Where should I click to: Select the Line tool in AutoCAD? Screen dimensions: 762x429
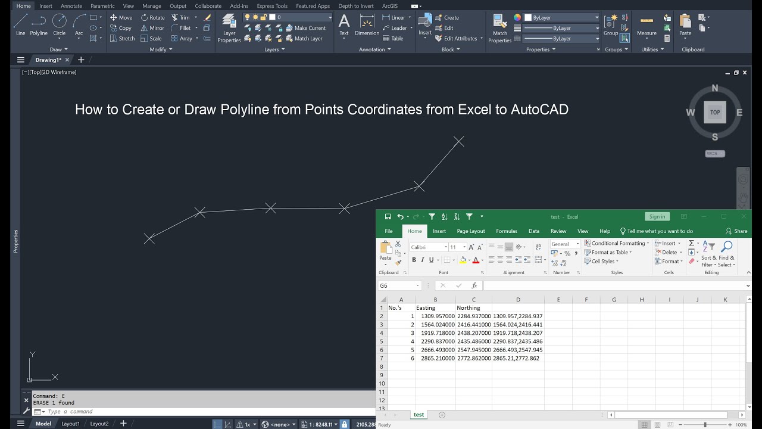click(20, 24)
